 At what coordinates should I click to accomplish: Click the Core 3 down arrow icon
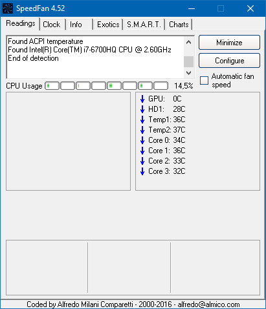(142, 171)
